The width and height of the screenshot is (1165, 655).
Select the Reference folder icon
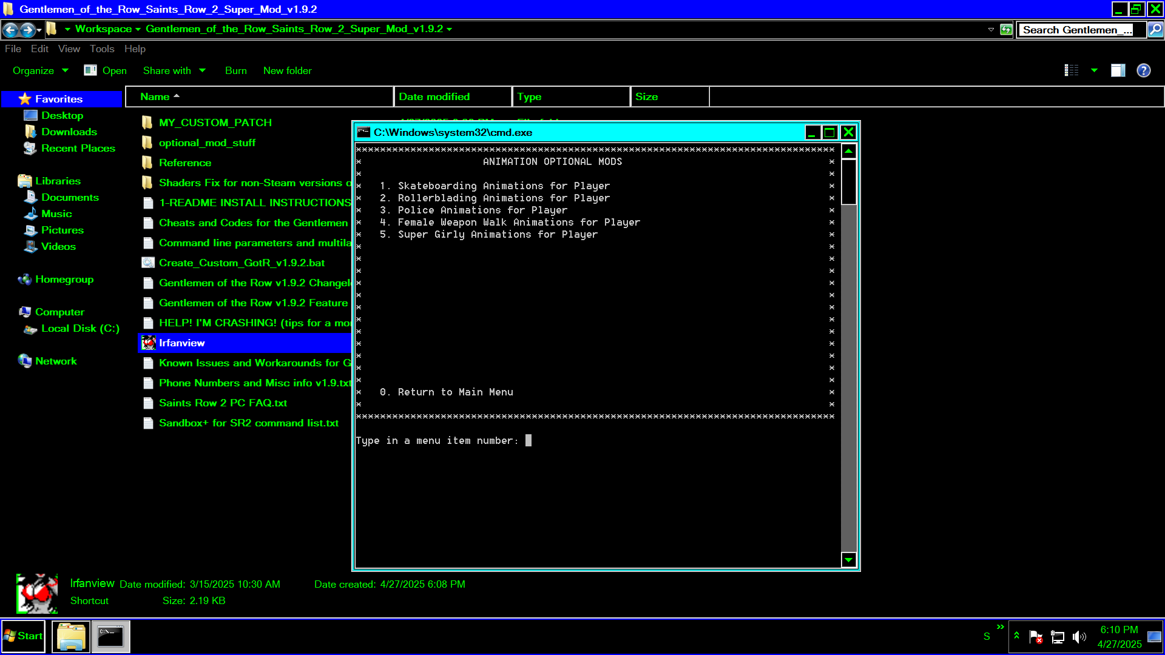click(x=147, y=163)
